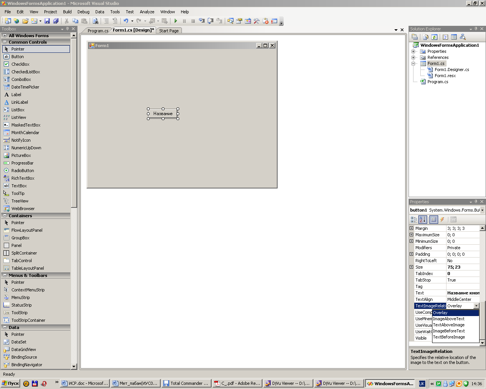
Task: Click the Undo arrow icon
Action: click(x=126, y=21)
